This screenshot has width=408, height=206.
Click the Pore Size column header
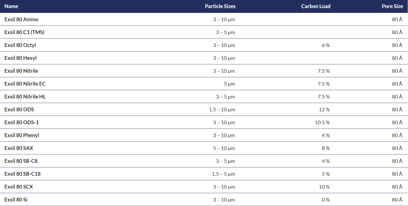pos(392,6)
